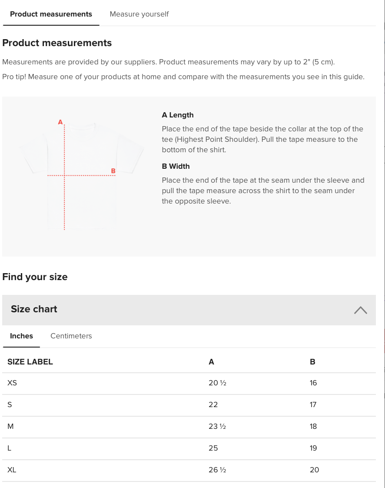Click the XL size row label
The image size is (385, 488).
(12, 470)
